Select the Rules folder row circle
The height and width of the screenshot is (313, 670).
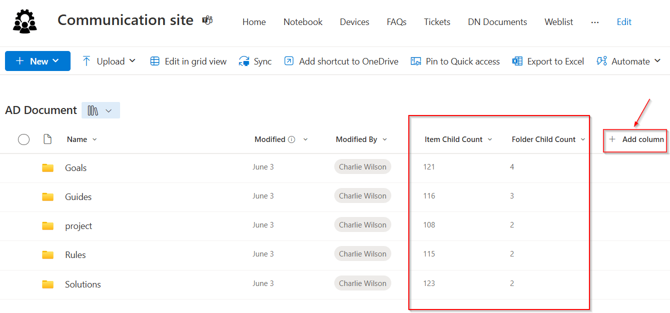(24, 254)
